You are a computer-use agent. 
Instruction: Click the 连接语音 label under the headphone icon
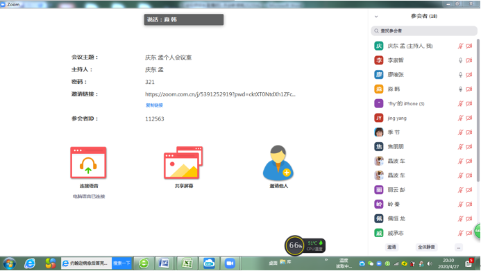pyautogui.click(x=89, y=186)
